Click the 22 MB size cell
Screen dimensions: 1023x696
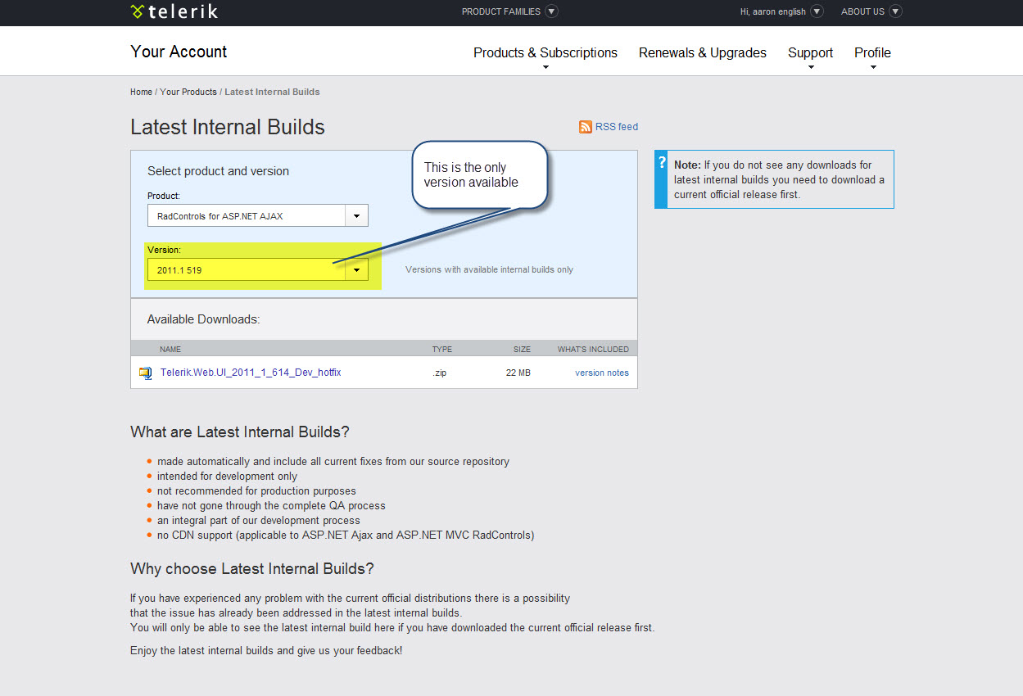coord(518,373)
